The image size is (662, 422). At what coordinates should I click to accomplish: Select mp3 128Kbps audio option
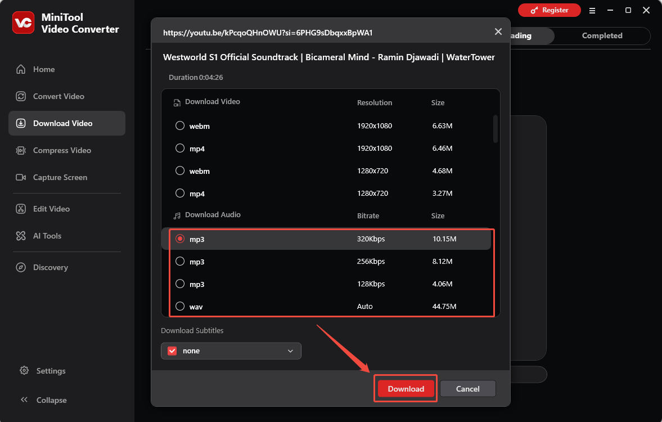click(x=180, y=284)
